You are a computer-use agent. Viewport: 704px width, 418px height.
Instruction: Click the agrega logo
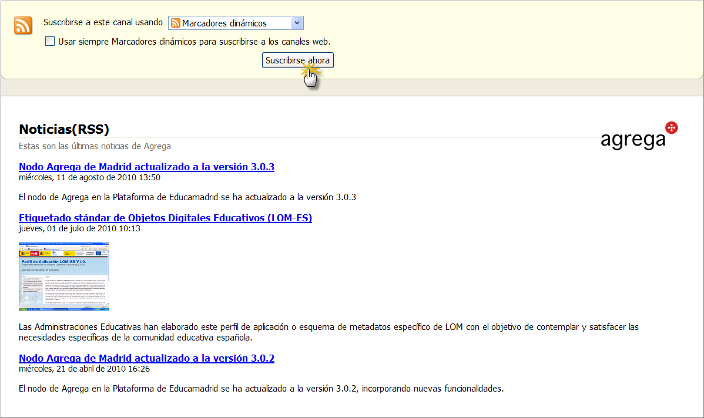click(639, 136)
